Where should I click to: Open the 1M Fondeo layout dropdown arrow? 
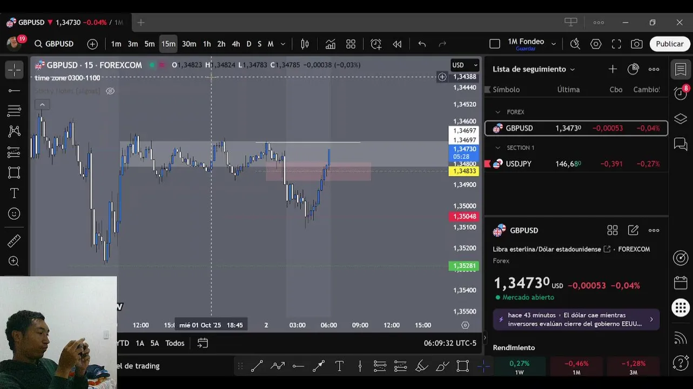pyautogui.click(x=554, y=44)
